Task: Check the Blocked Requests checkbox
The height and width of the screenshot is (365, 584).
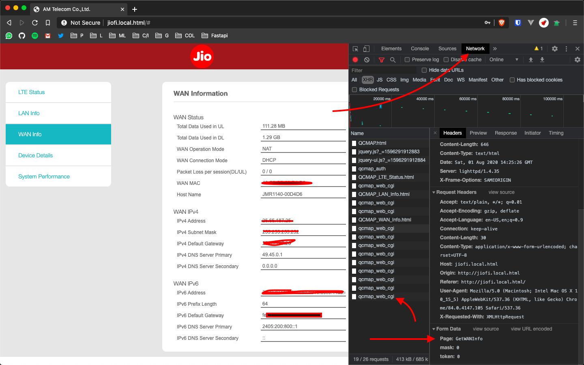Action: click(354, 90)
